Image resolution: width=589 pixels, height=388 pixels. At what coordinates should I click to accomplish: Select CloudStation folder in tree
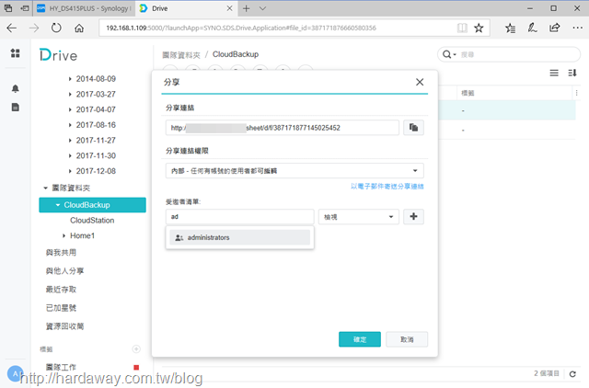pos(92,221)
